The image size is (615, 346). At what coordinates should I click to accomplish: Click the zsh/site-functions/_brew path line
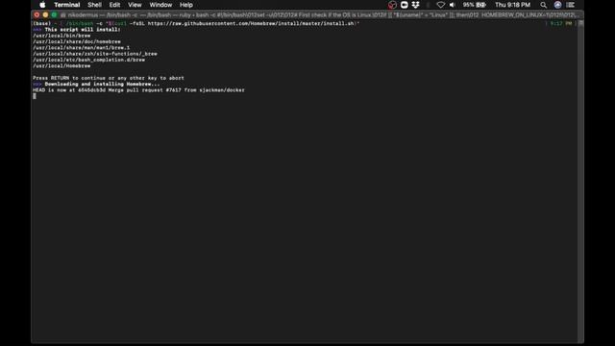pyautogui.click(x=95, y=54)
